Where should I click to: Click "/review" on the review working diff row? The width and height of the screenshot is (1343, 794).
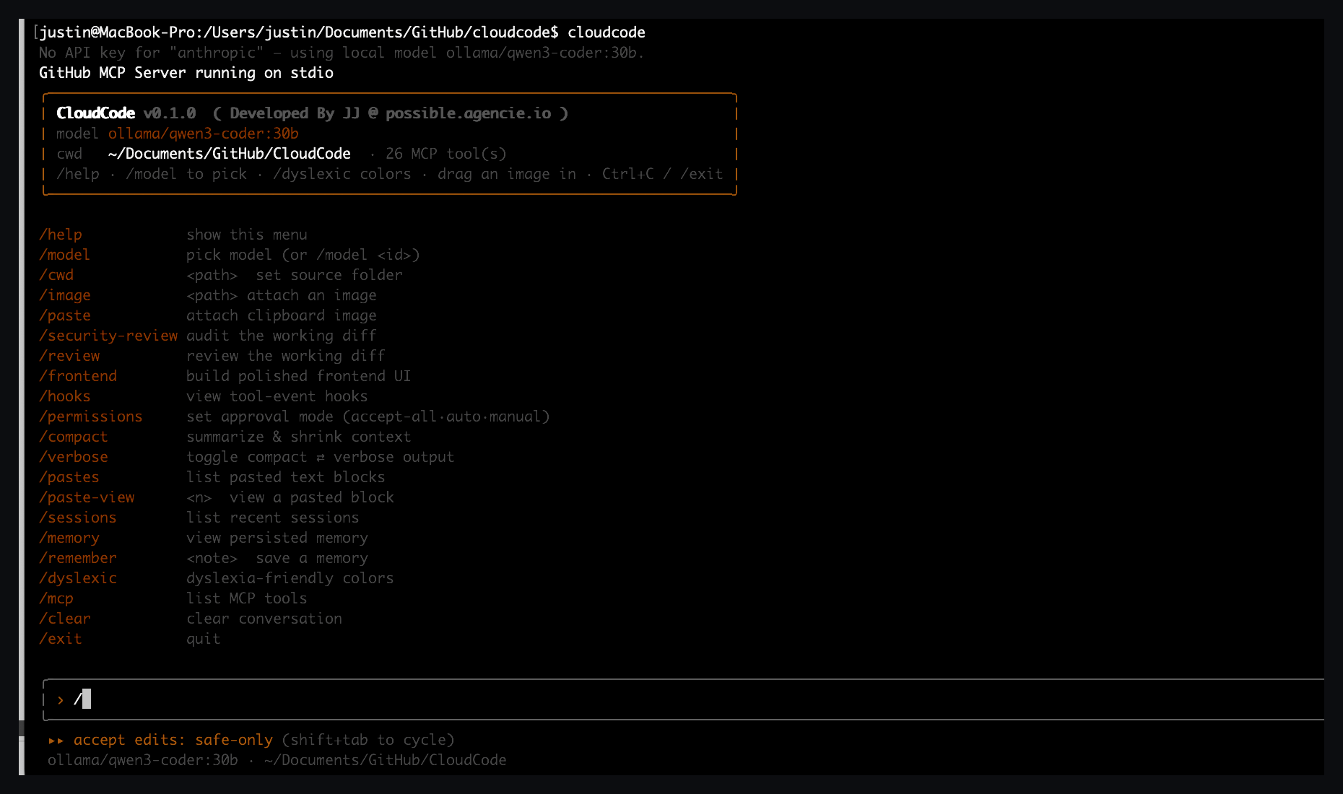click(69, 356)
